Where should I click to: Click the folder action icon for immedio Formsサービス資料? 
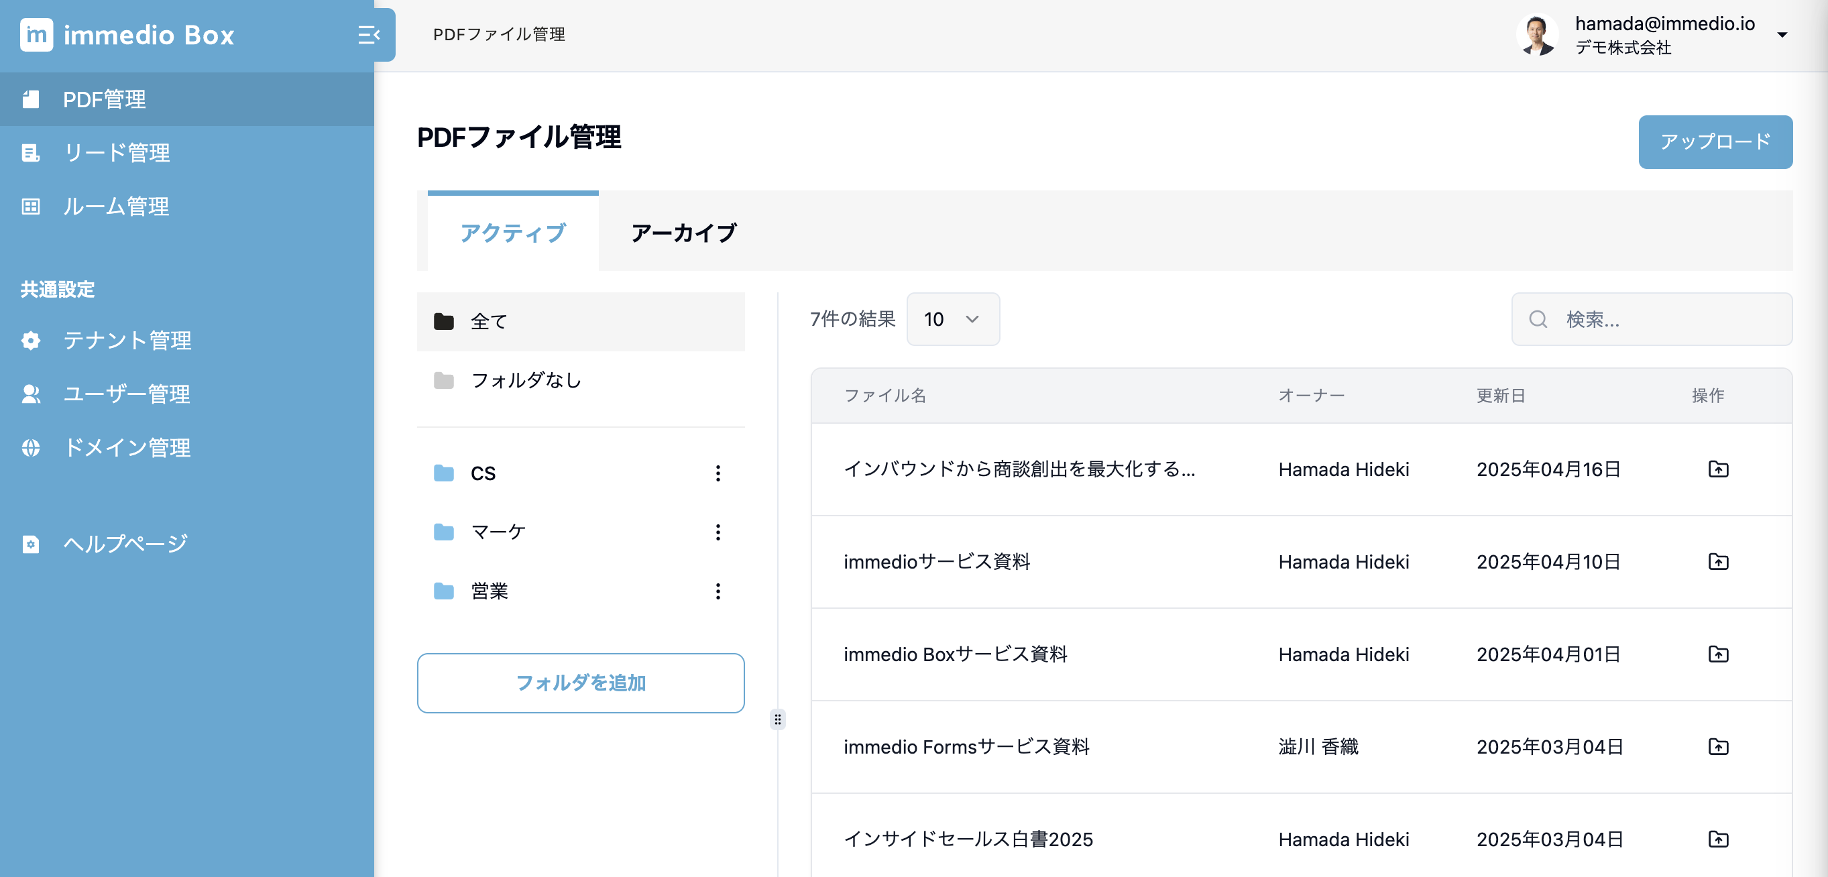pos(1717,746)
